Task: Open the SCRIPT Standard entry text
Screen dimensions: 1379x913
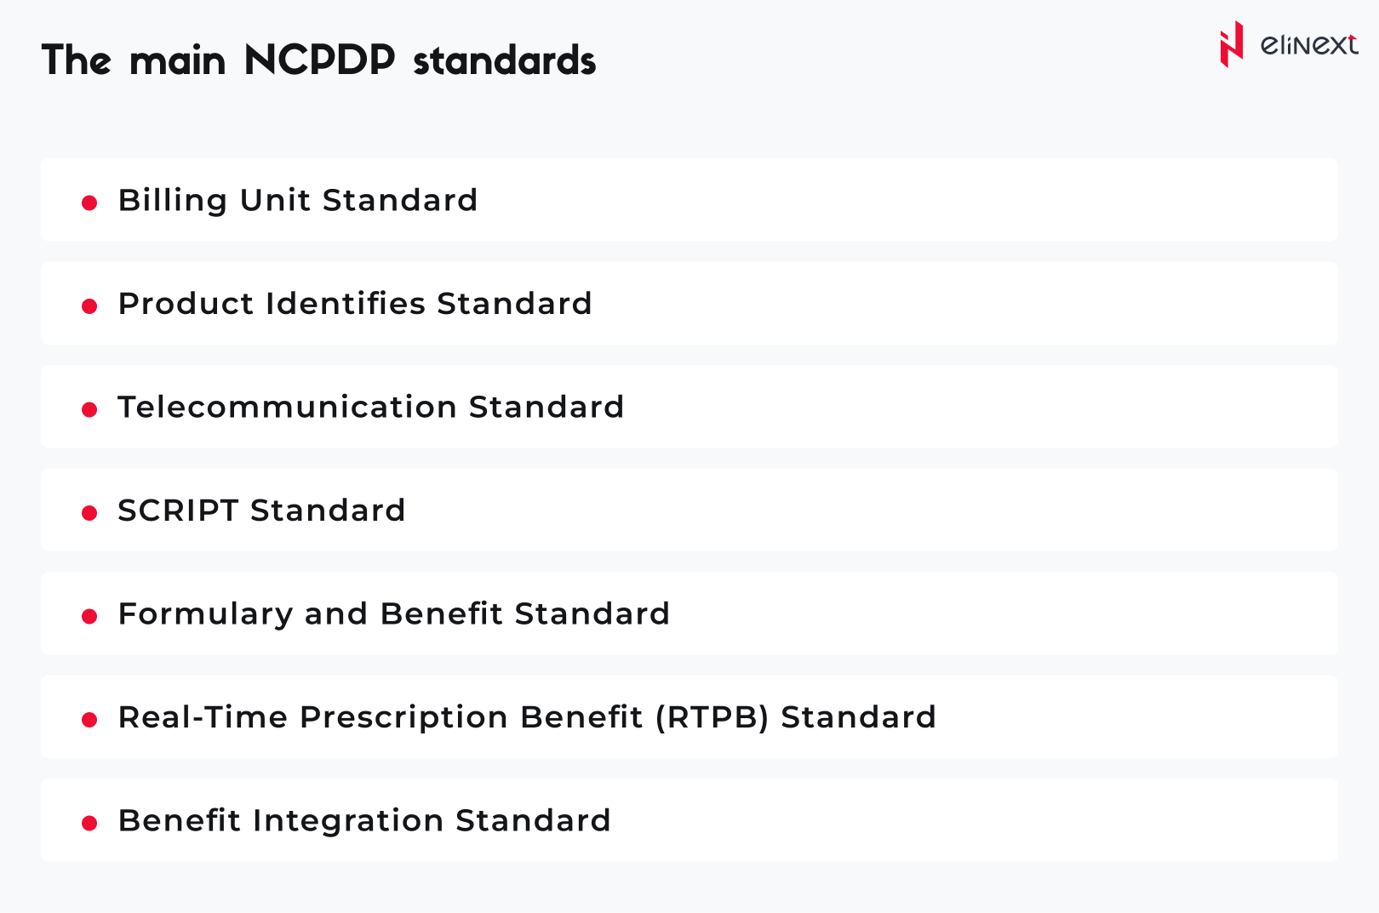Action: pos(261,511)
